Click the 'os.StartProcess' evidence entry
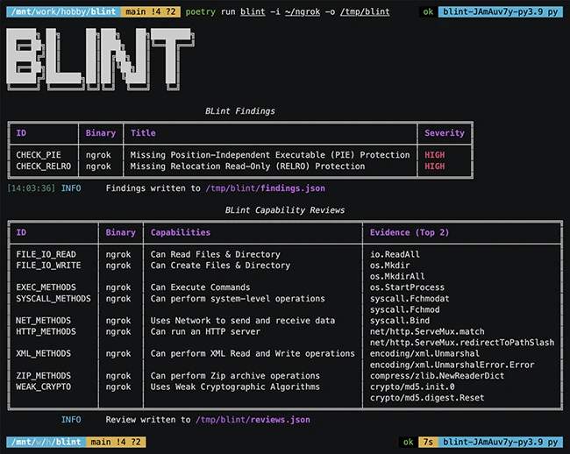Viewport: 570px width, 454px height. click(x=407, y=287)
